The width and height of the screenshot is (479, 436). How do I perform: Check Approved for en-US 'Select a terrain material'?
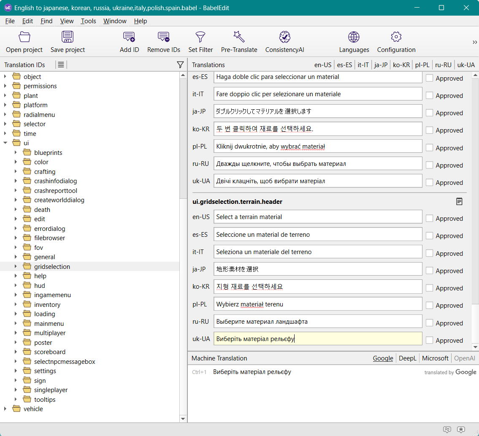(430, 218)
